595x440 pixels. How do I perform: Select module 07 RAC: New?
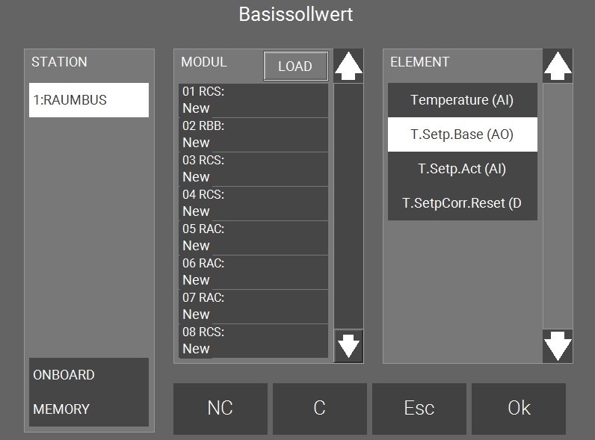point(253,306)
